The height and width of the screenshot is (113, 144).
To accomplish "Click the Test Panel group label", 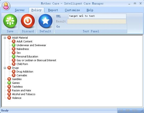I will point(91,31).
